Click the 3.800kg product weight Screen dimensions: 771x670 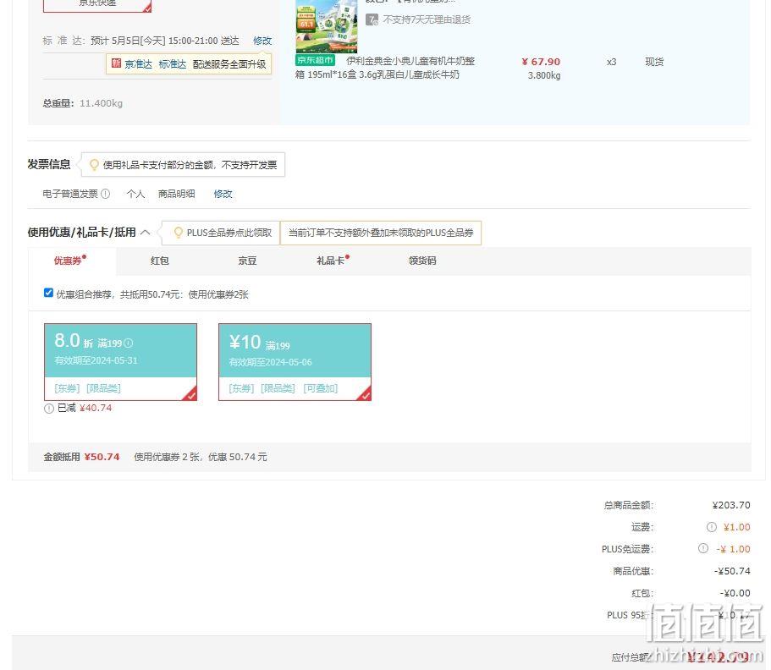(544, 75)
